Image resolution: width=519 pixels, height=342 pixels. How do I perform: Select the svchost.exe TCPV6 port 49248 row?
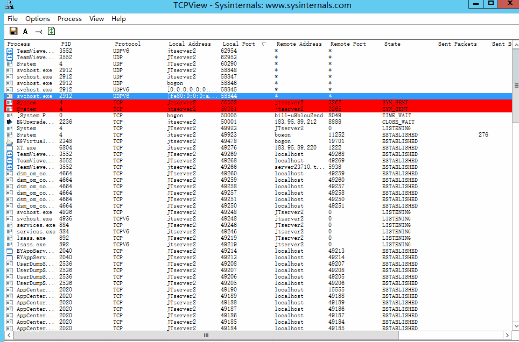click(258, 219)
